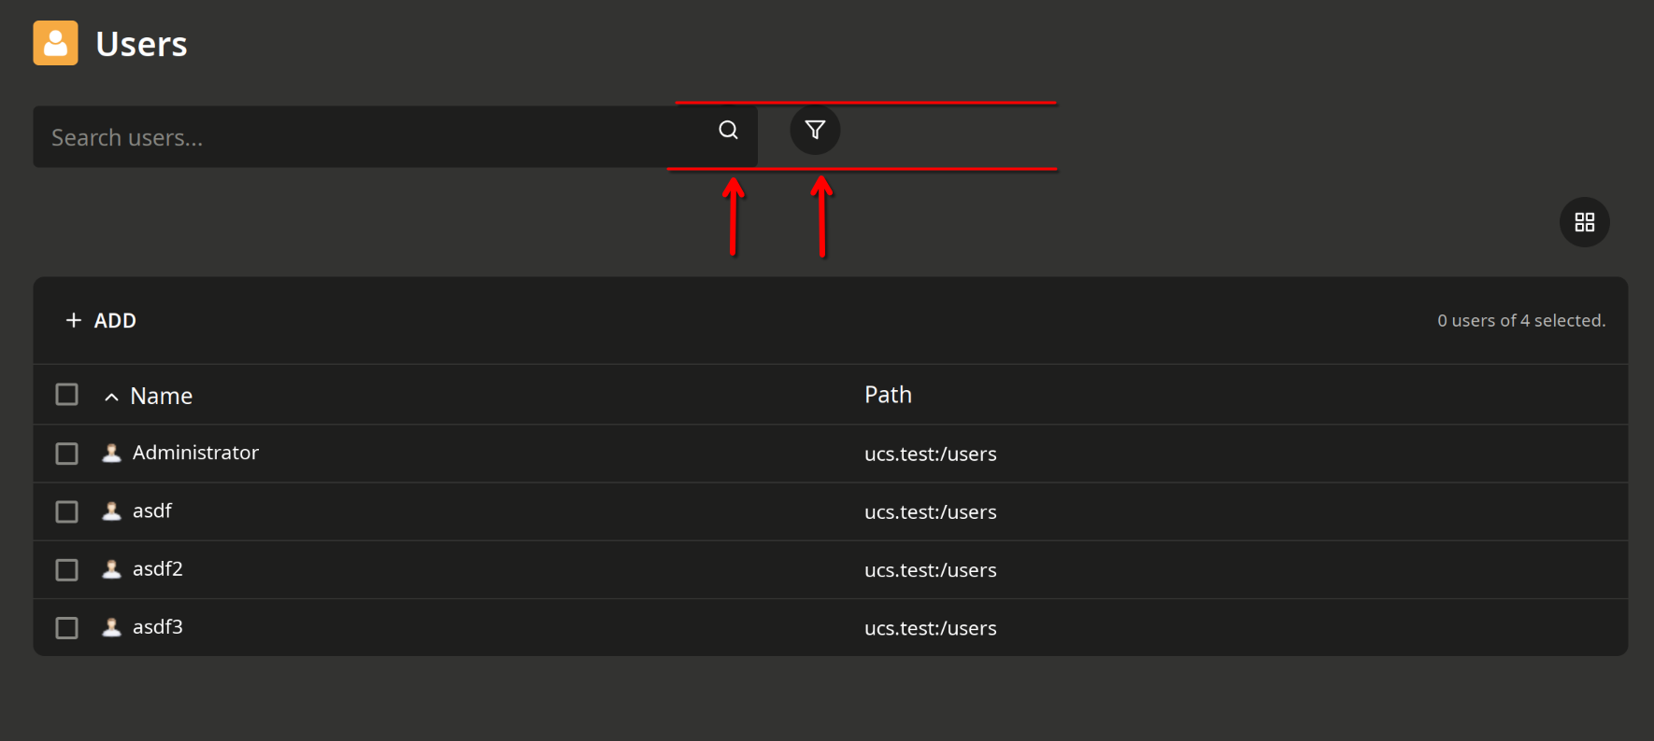Click the asdf3 user avatar icon
1654x741 pixels.
111,627
